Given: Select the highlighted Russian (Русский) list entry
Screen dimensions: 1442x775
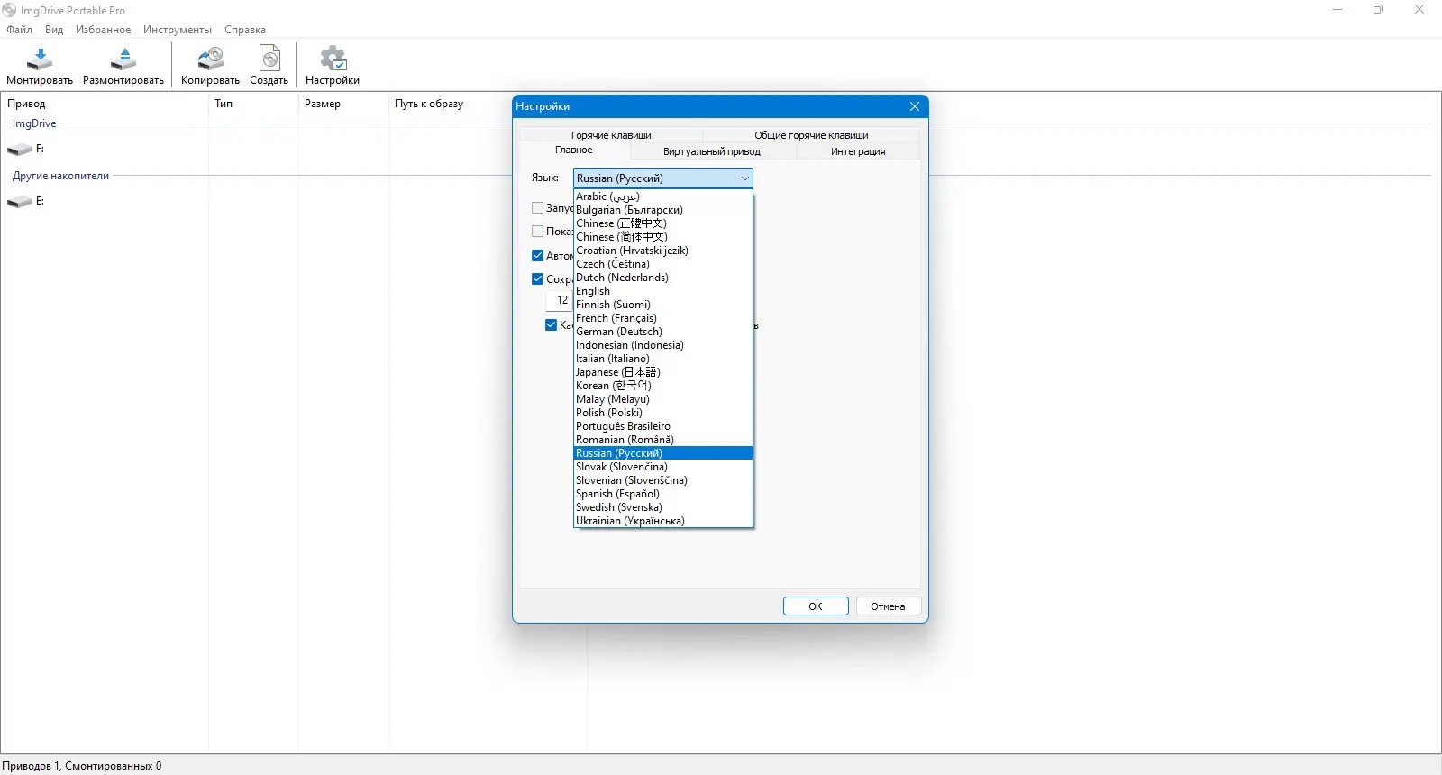Looking at the screenshot, I should (663, 453).
